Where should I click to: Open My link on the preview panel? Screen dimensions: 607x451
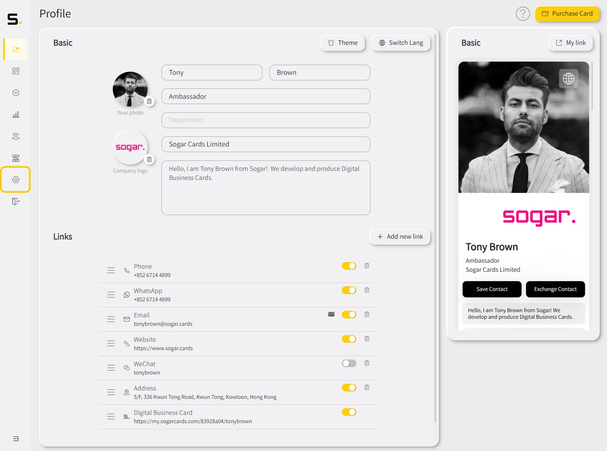click(x=570, y=42)
